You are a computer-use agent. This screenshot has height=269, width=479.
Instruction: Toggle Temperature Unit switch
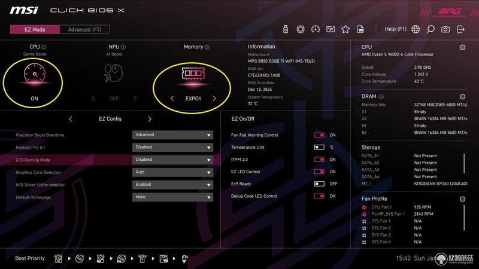[x=319, y=147]
